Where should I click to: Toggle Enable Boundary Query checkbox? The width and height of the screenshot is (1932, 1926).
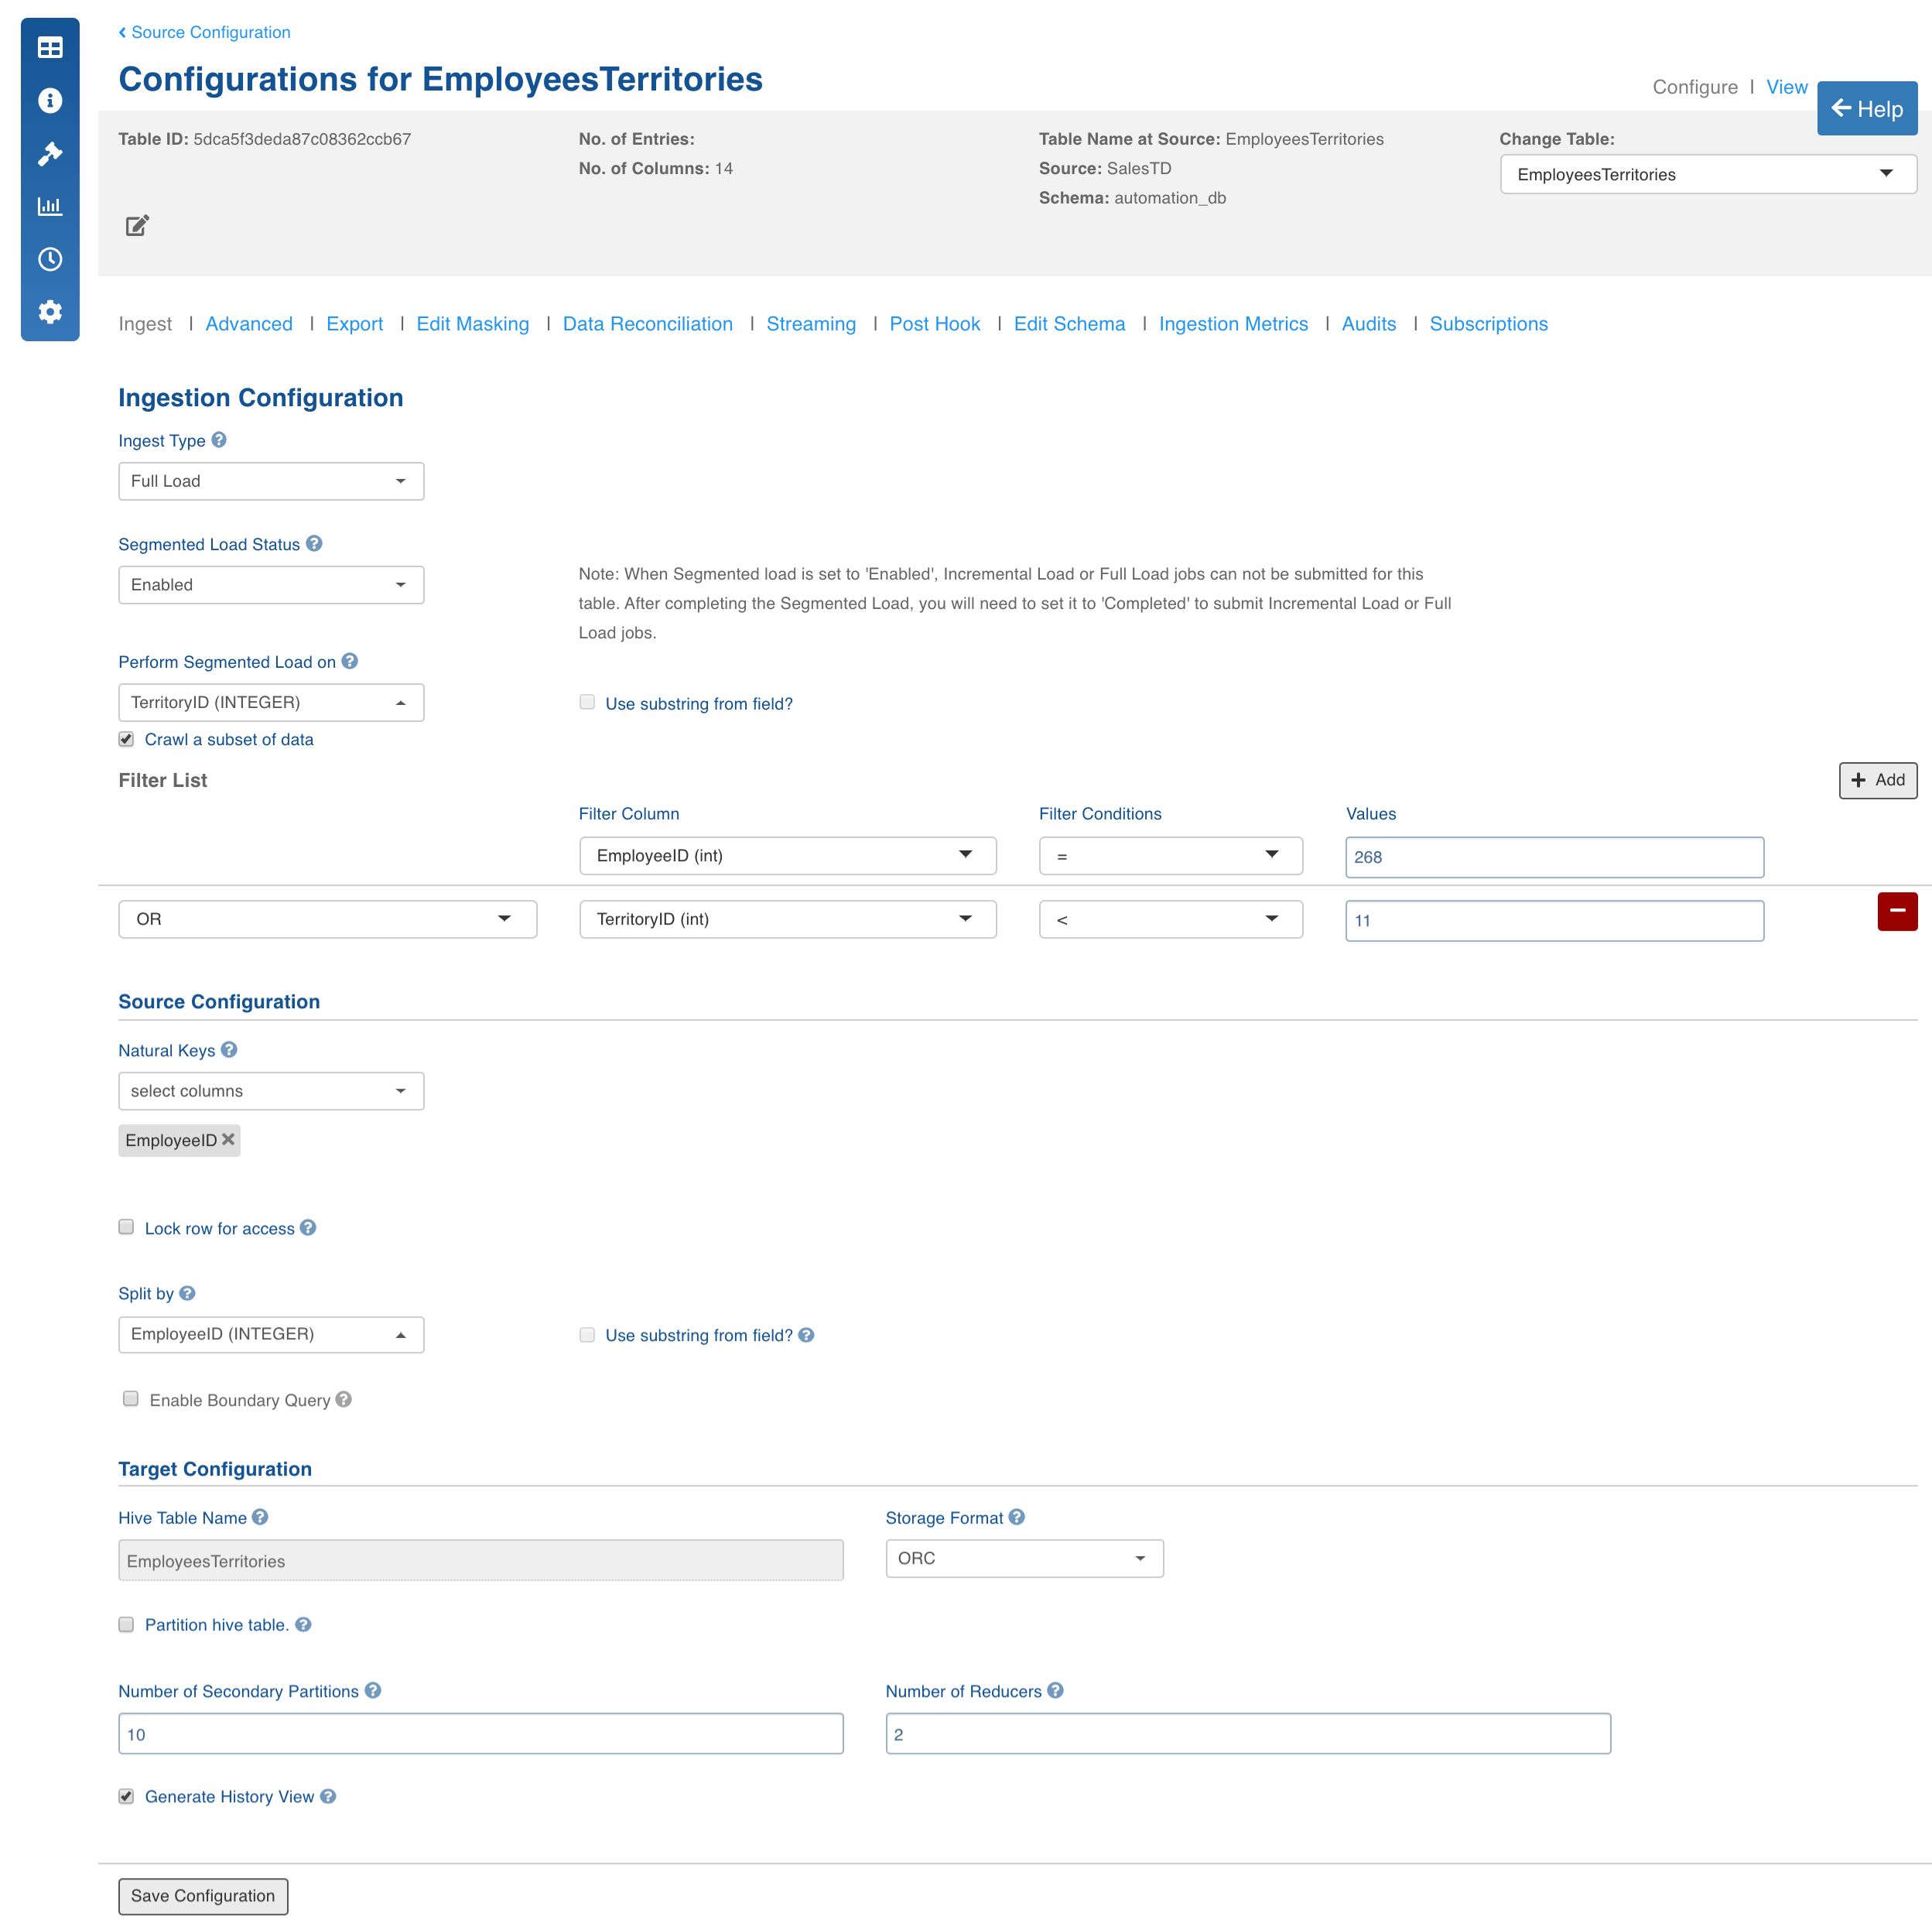[x=131, y=1399]
